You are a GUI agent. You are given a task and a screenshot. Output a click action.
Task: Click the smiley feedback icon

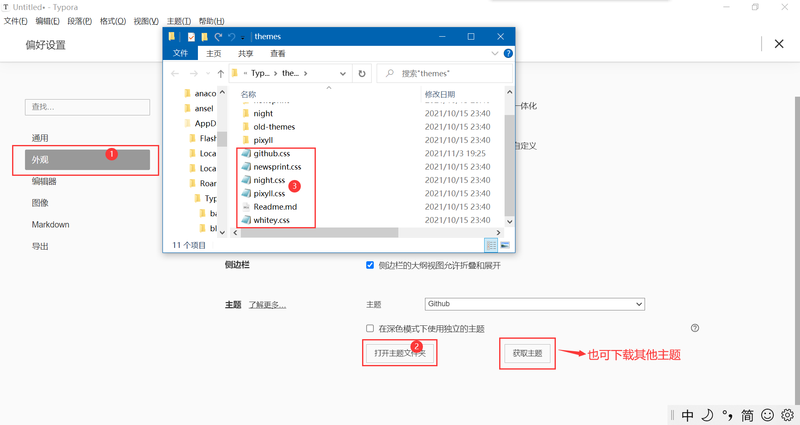[767, 415]
